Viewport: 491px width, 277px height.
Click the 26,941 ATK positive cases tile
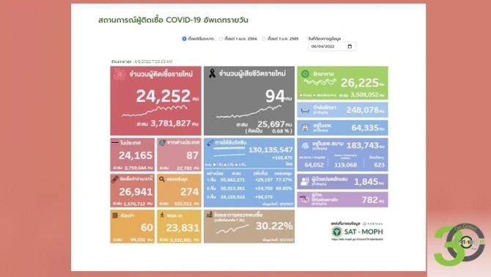(133, 191)
